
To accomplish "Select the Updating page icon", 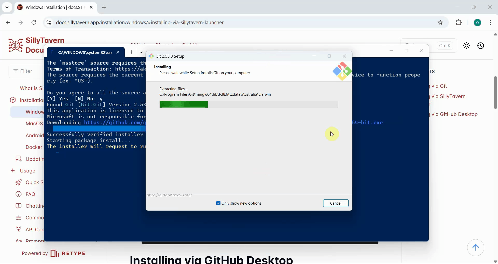I will click(18, 159).
